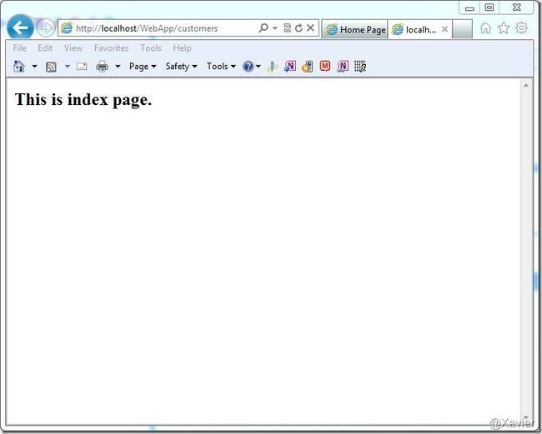The height and width of the screenshot is (434, 542).
Task: Minimize the browser window
Action: (x=469, y=8)
